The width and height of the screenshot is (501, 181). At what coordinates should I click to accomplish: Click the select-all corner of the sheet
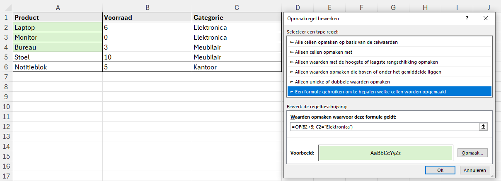coord(6,7)
